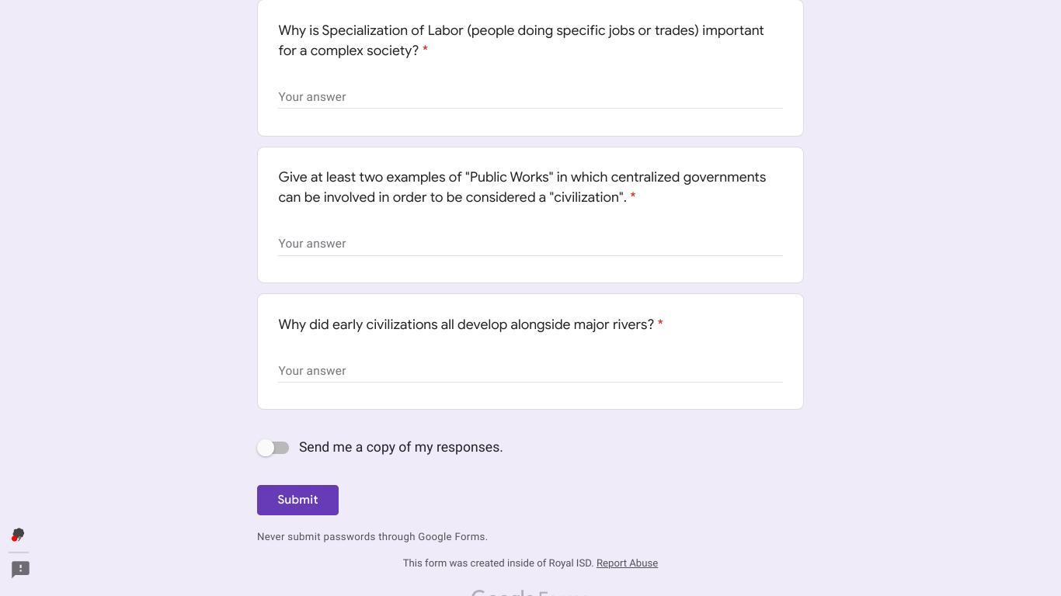1061x596 pixels.
Task: Focus the Specialization of Labor answer field
Action: coord(530,97)
